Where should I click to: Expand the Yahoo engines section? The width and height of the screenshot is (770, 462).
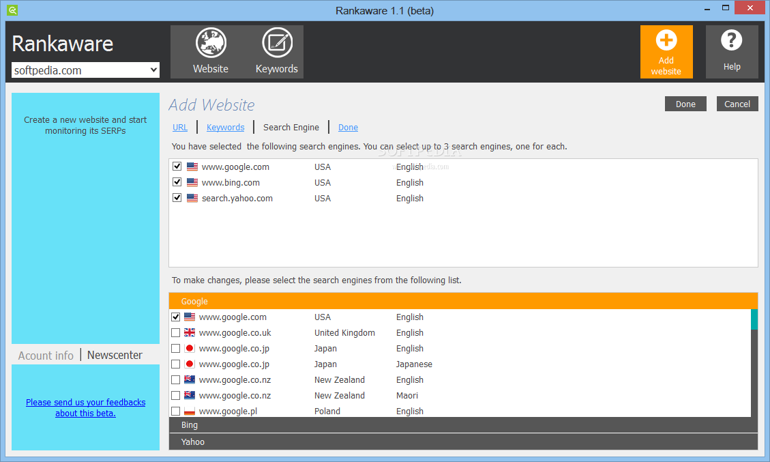click(x=463, y=442)
